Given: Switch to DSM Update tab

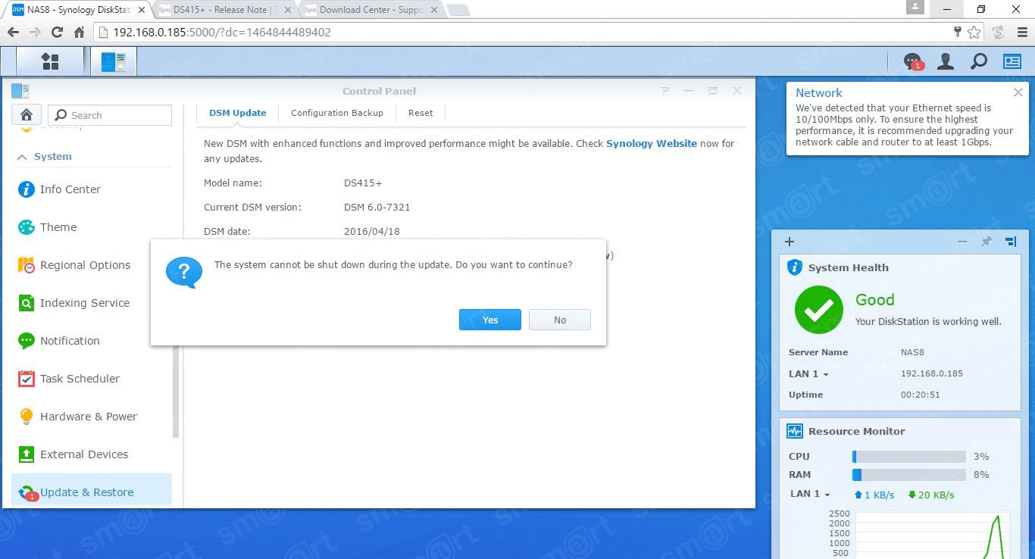Looking at the screenshot, I should click(238, 113).
